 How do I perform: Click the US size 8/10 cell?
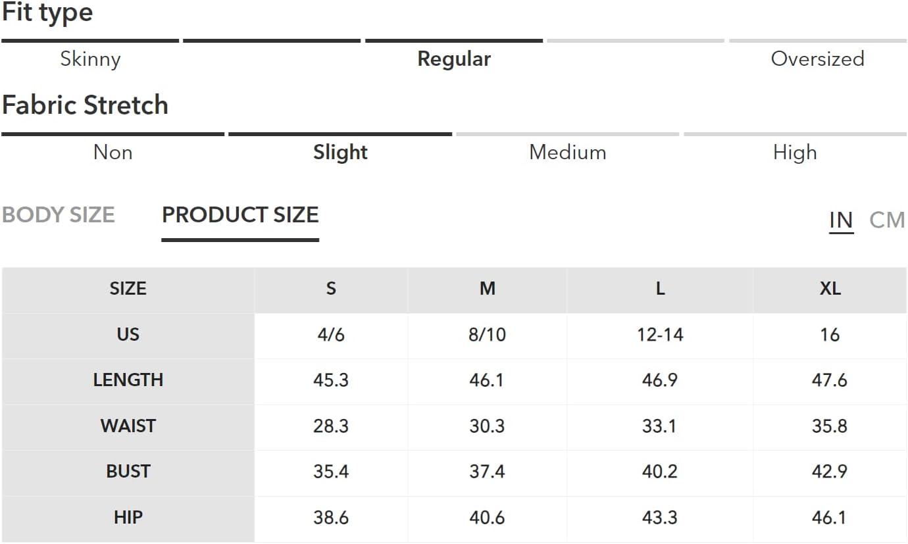click(487, 335)
